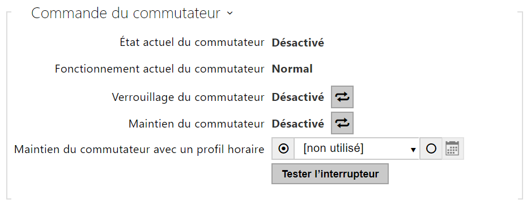Click the section's right frame border
531x212 pixels.
(522, 105)
